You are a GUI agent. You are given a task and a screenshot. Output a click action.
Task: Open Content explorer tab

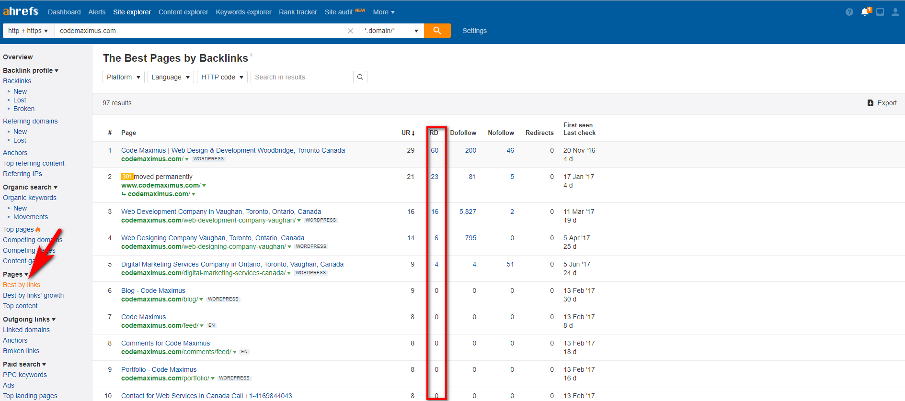[x=183, y=12]
